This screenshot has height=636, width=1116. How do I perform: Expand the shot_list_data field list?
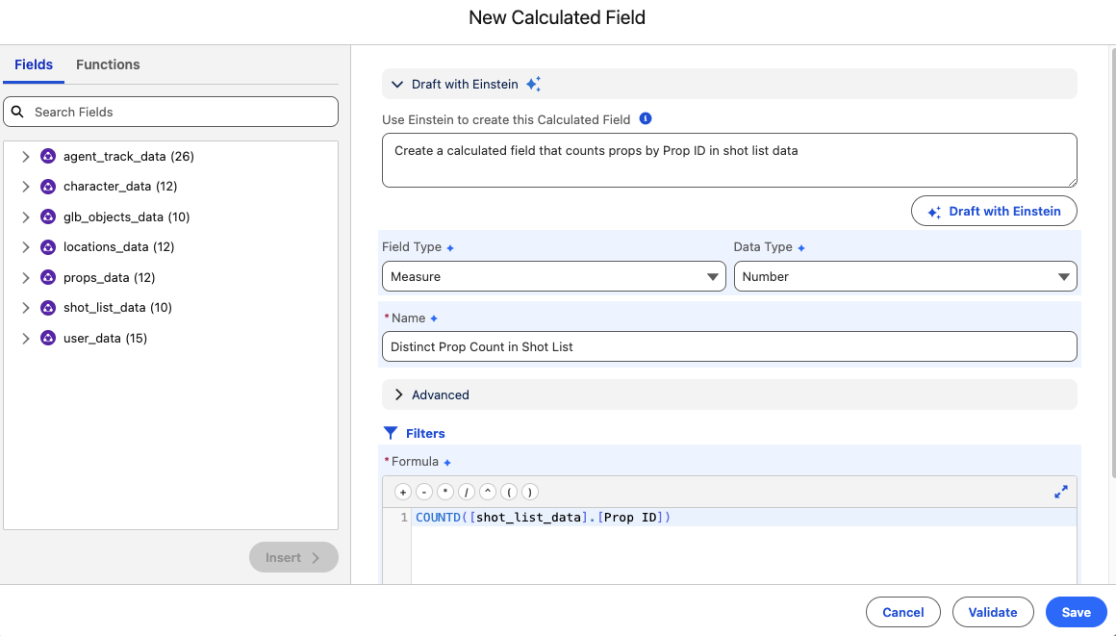pyautogui.click(x=26, y=308)
